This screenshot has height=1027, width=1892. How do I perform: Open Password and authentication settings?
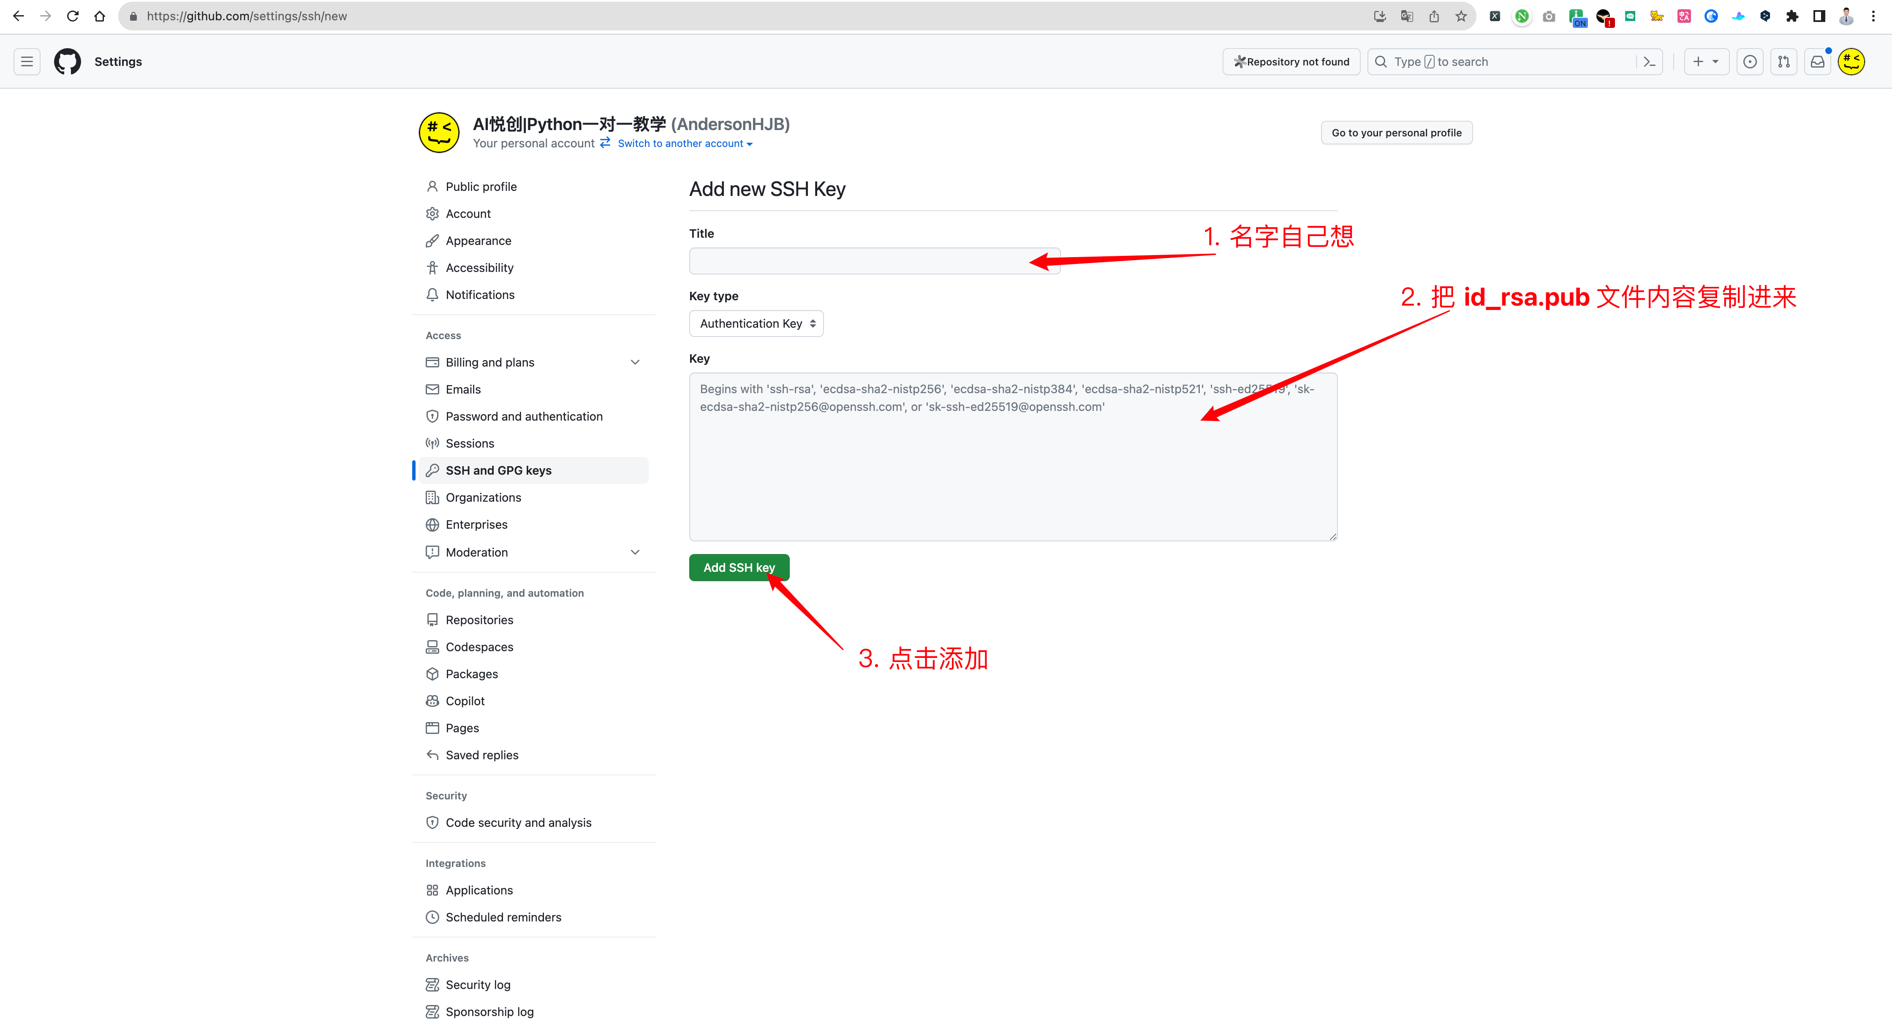point(533,416)
